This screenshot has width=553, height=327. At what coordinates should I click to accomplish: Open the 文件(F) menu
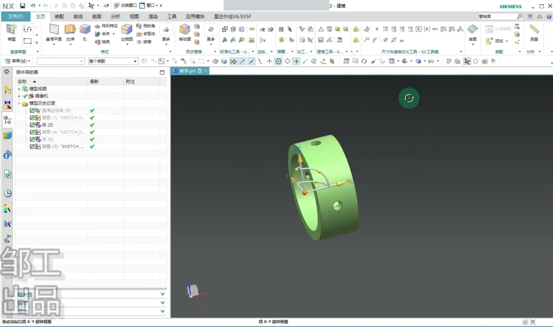pyautogui.click(x=15, y=16)
